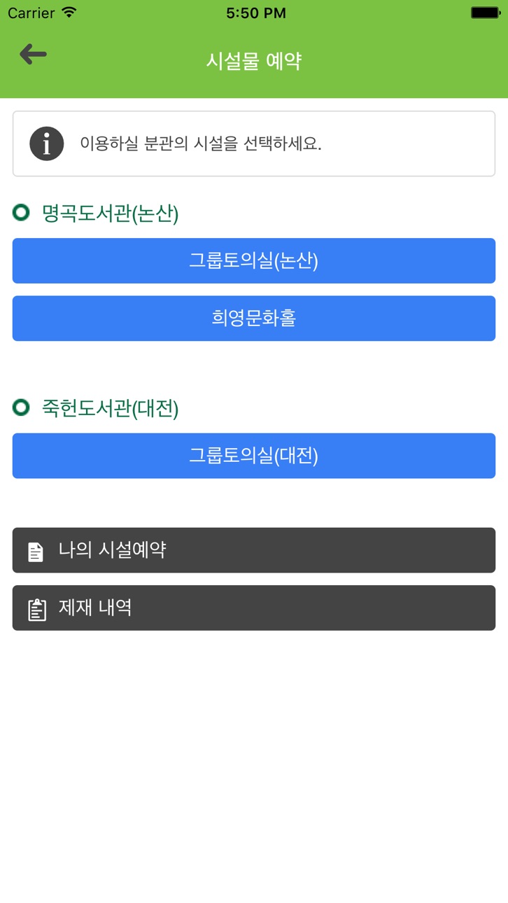This screenshot has width=508, height=903.
Task: Tap the green circle next to 명곡도서관(논산)
Action: click(22, 213)
